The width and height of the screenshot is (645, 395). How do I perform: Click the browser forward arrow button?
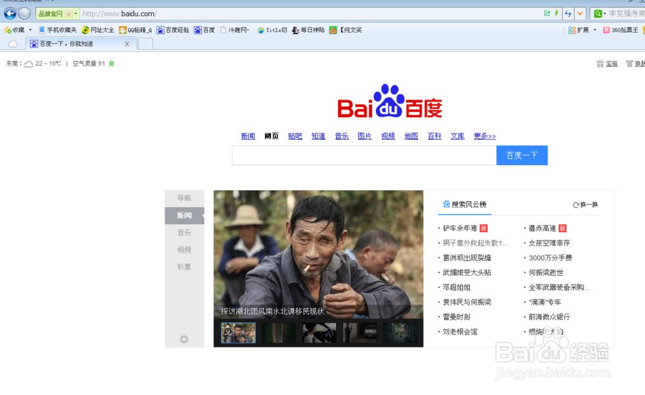25,14
